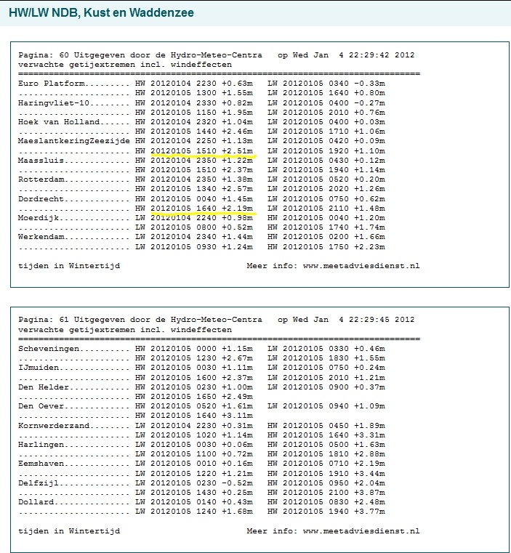Viewport: 511px width, 553px height.
Task: Click the heading 'HW/LW NDB, Kust en Waddenzee'
Action: coord(101,12)
